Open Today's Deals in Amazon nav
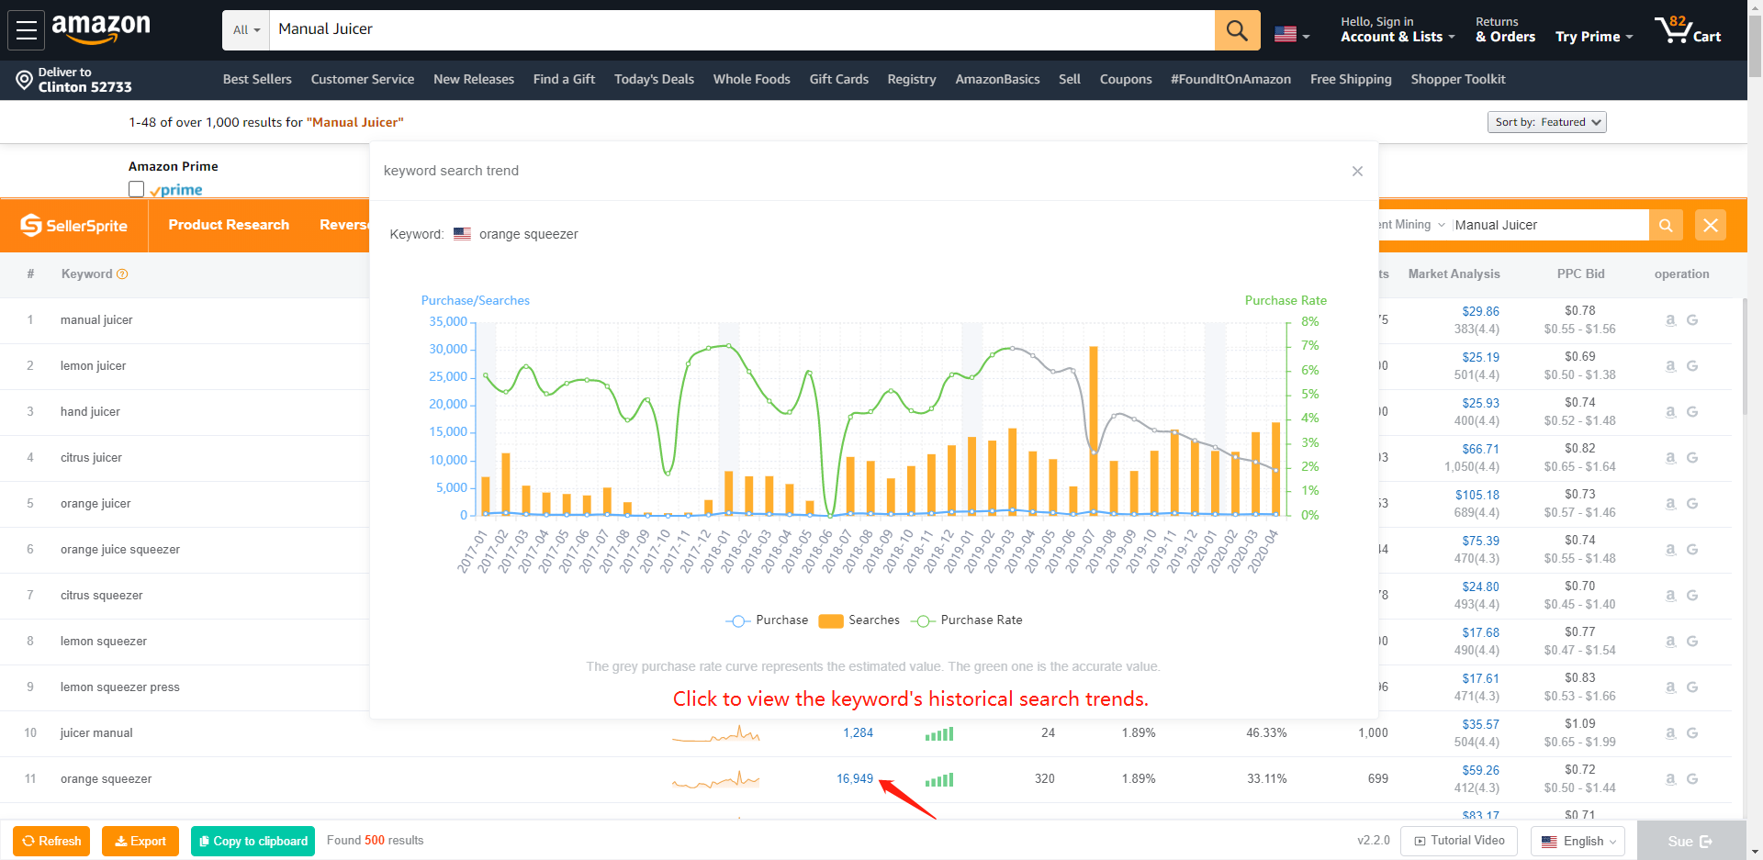Screen dimensions: 1763x860 [654, 80]
